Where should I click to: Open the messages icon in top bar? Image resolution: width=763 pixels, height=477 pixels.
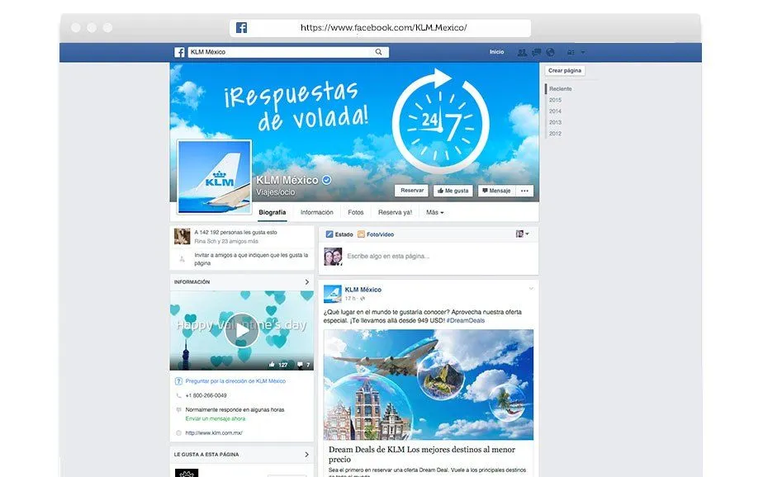[536, 52]
